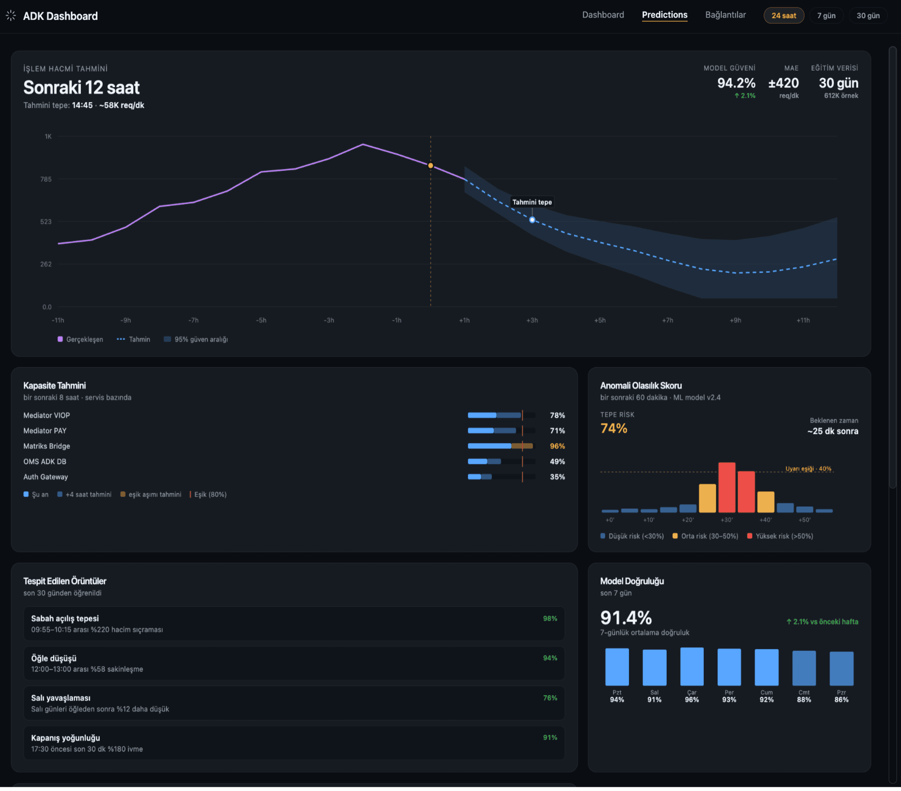Click the Cum 92% accuracy bar
The width and height of the screenshot is (901, 791).
point(767,667)
